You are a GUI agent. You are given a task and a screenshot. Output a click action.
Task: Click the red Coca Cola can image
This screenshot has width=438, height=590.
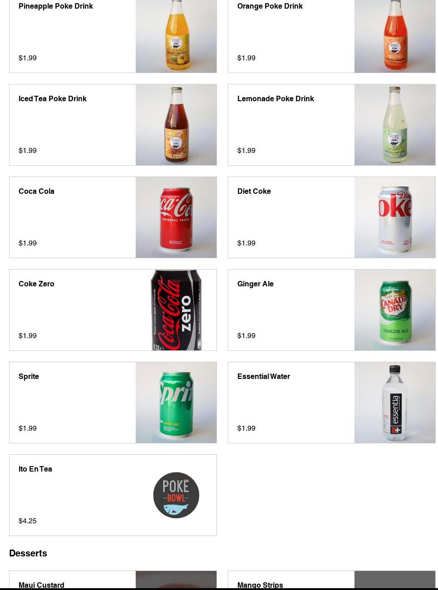pyautogui.click(x=176, y=217)
